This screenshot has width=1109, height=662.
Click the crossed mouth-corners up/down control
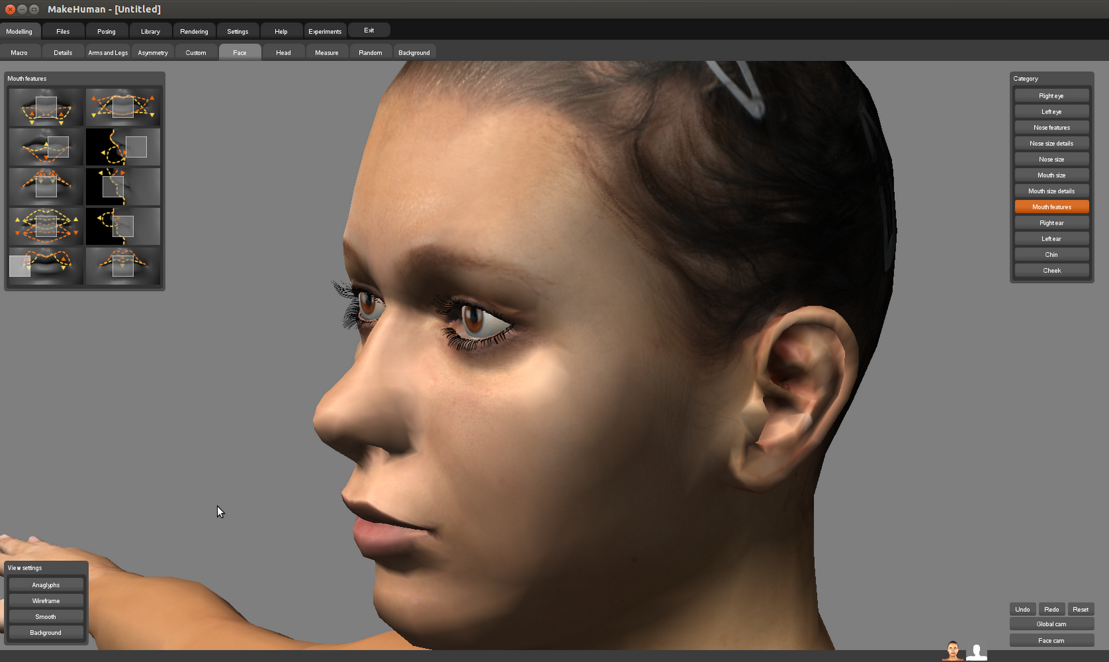pyautogui.click(x=123, y=107)
